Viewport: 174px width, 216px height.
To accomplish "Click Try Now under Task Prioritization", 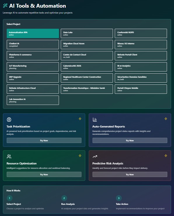I will 44,140.
